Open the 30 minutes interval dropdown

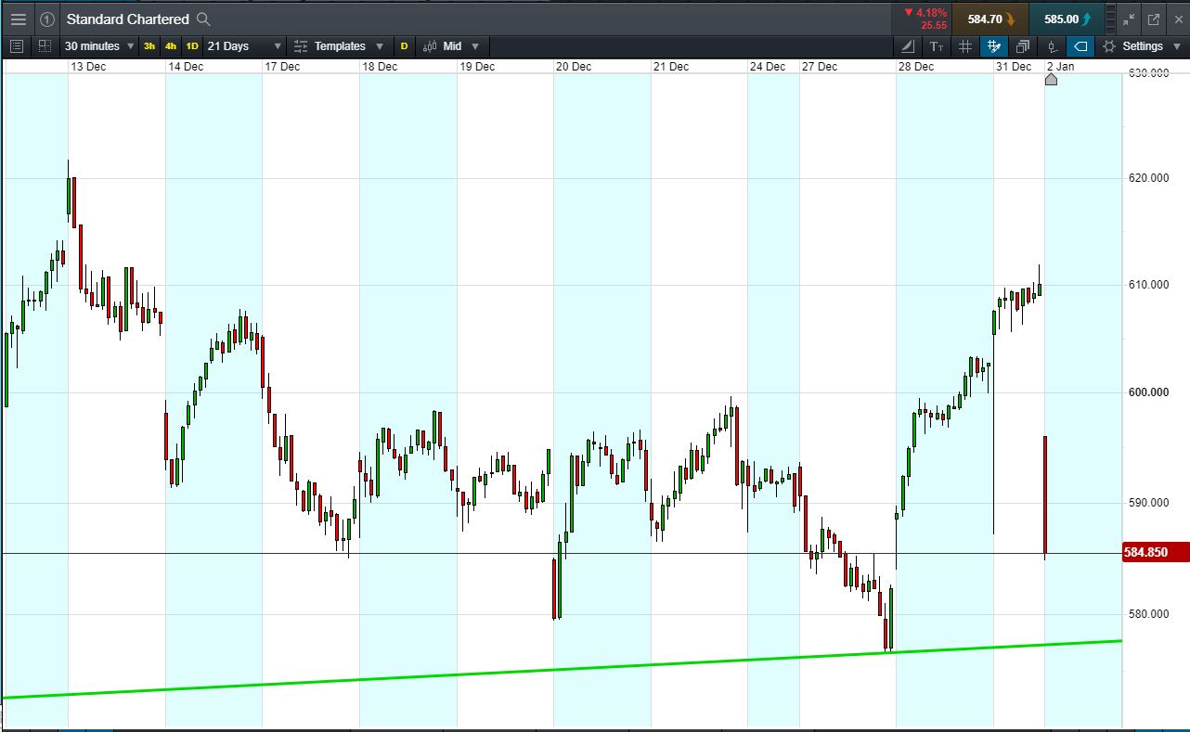[x=98, y=45]
